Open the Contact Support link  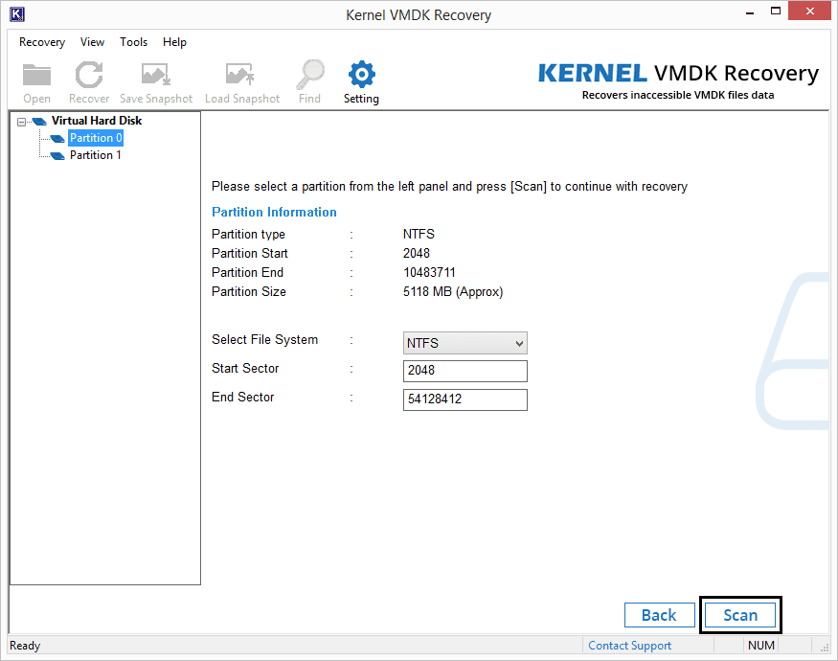point(629,646)
